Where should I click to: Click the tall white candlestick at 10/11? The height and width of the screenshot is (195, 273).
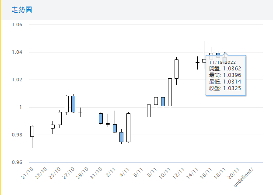(170, 92)
